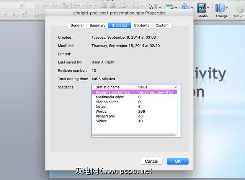Click the Bulleted List icon

[x=77, y=6]
